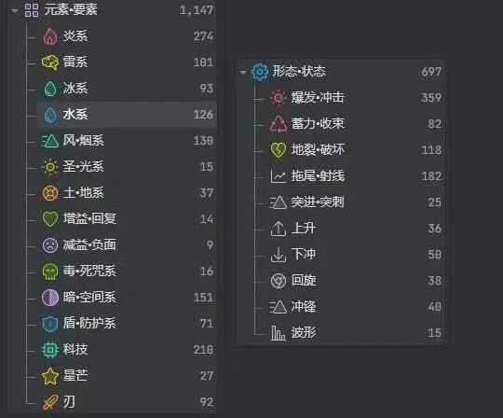Select the skull icon beside 毒·死咒系
The width and height of the screenshot is (503, 418).
point(50,272)
